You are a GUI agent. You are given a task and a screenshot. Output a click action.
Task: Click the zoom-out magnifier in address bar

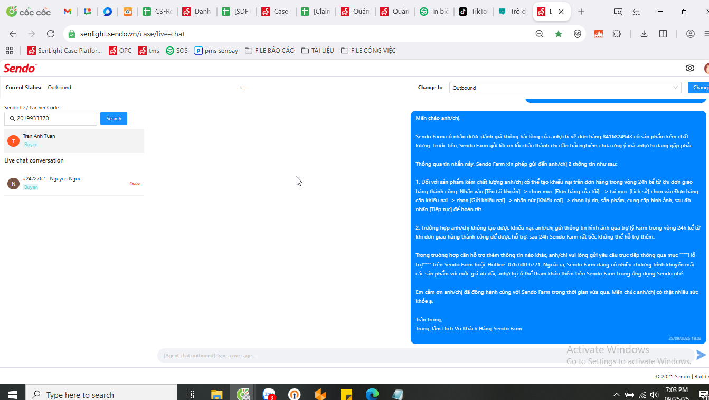[x=540, y=34]
